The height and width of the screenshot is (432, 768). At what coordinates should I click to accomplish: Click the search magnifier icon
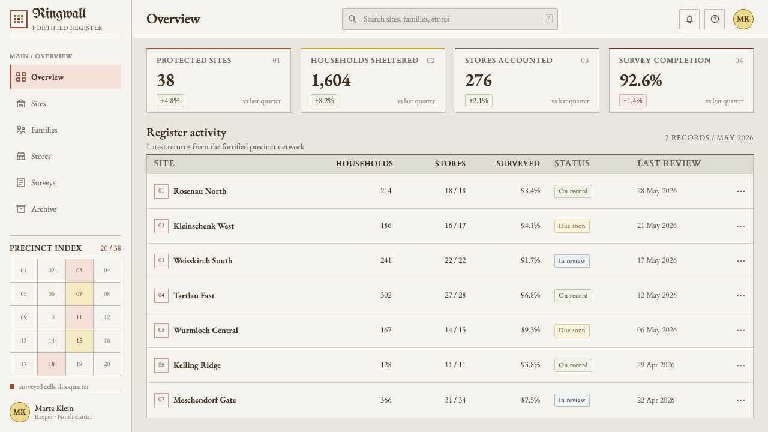click(x=353, y=19)
